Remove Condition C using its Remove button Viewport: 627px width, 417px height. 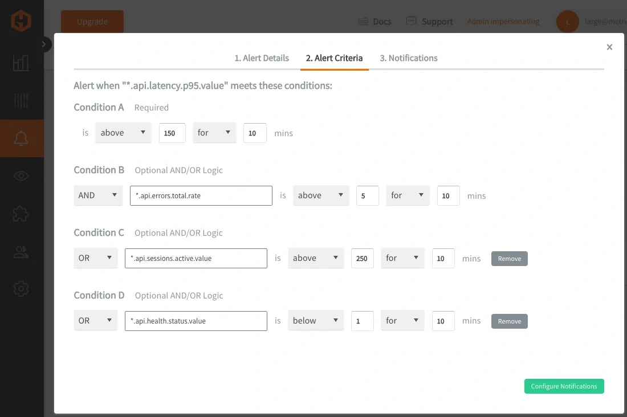509,258
